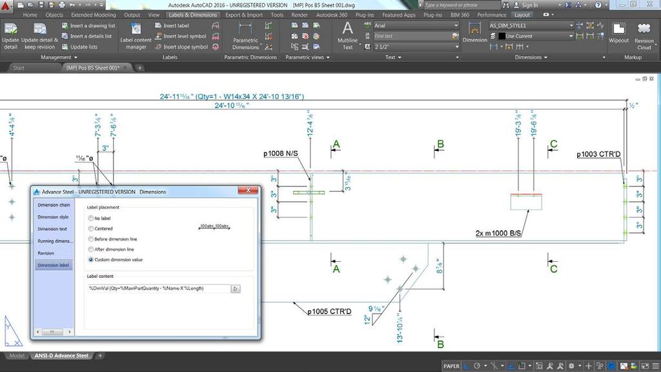The width and height of the screenshot is (661, 372).
Task: Click the dialog sidebar horizontal scrollbar
Action: point(54,332)
